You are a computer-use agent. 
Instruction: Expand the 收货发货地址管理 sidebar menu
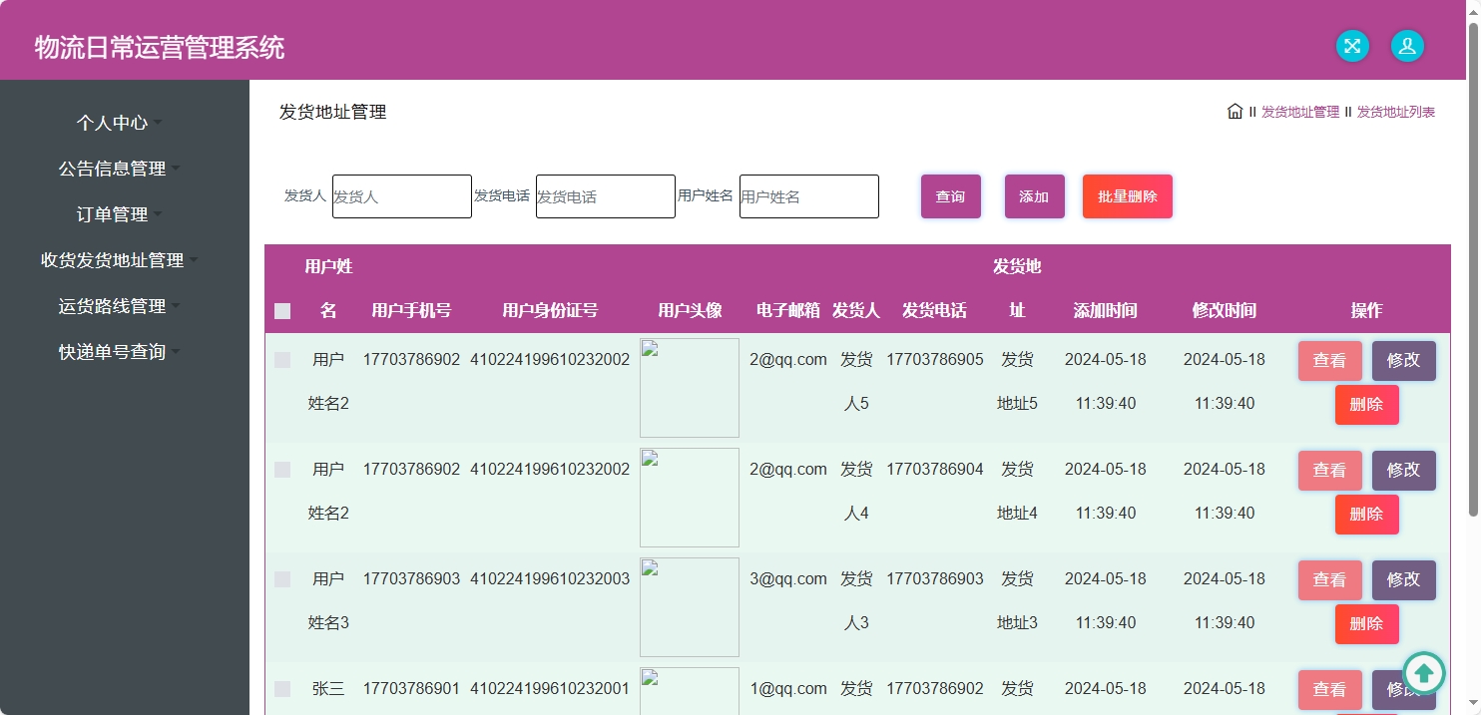(x=113, y=259)
